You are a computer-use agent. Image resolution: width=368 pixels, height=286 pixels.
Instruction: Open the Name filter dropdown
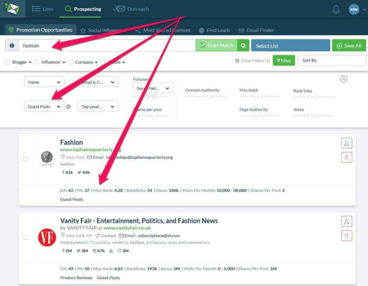click(x=44, y=82)
